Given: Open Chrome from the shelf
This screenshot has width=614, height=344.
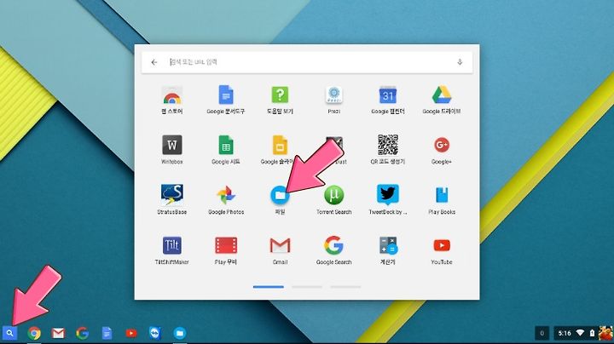Looking at the screenshot, I should (34, 334).
